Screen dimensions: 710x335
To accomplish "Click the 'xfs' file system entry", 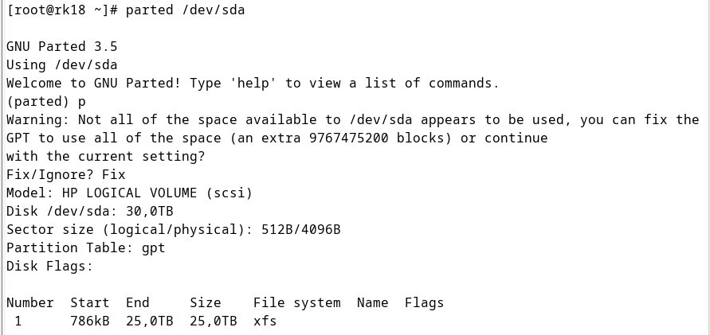I will (x=265, y=321).
